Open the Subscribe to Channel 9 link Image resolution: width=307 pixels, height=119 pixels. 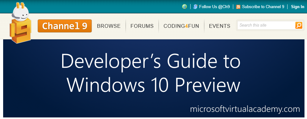[263, 7]
